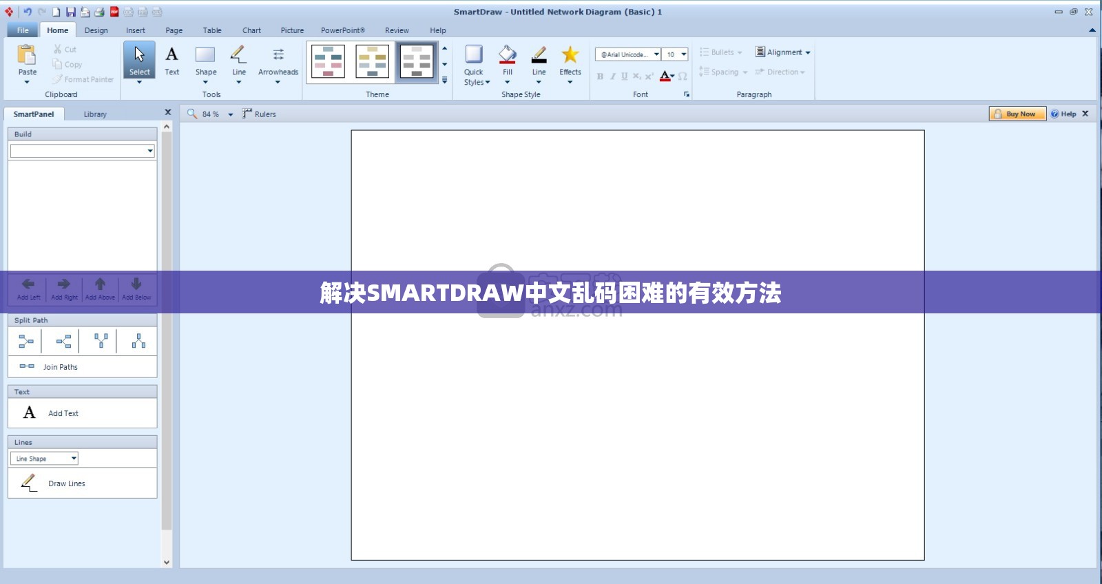Click the Buy Now button
Screen dimensions: 1102x584
1018,114
